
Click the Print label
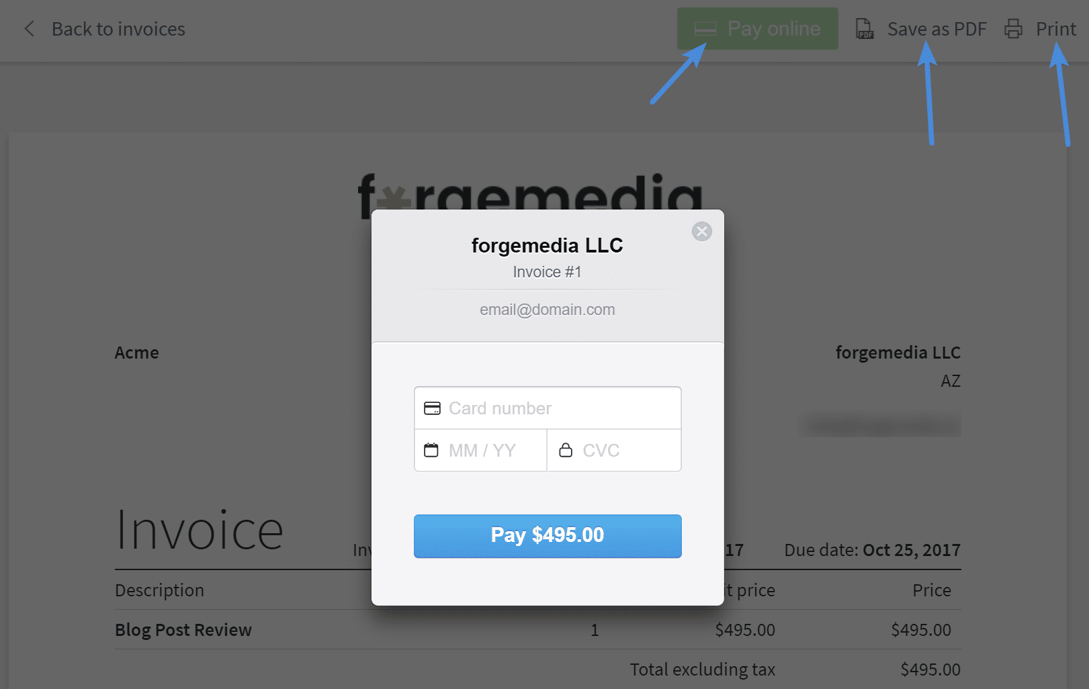(x=1056, y=29)
